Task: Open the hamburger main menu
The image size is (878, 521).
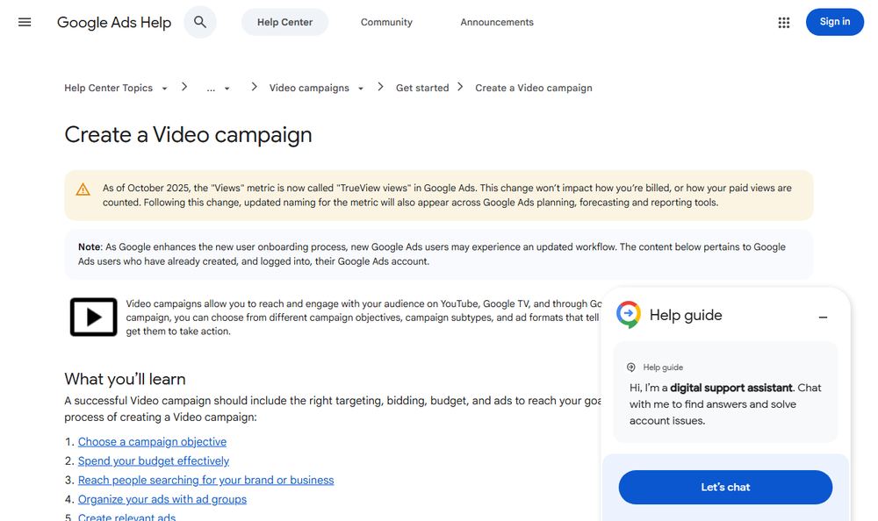Action: coord(25,23)
